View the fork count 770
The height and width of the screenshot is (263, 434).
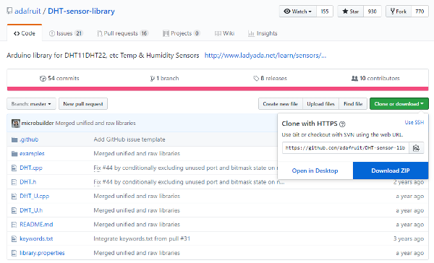420,12
